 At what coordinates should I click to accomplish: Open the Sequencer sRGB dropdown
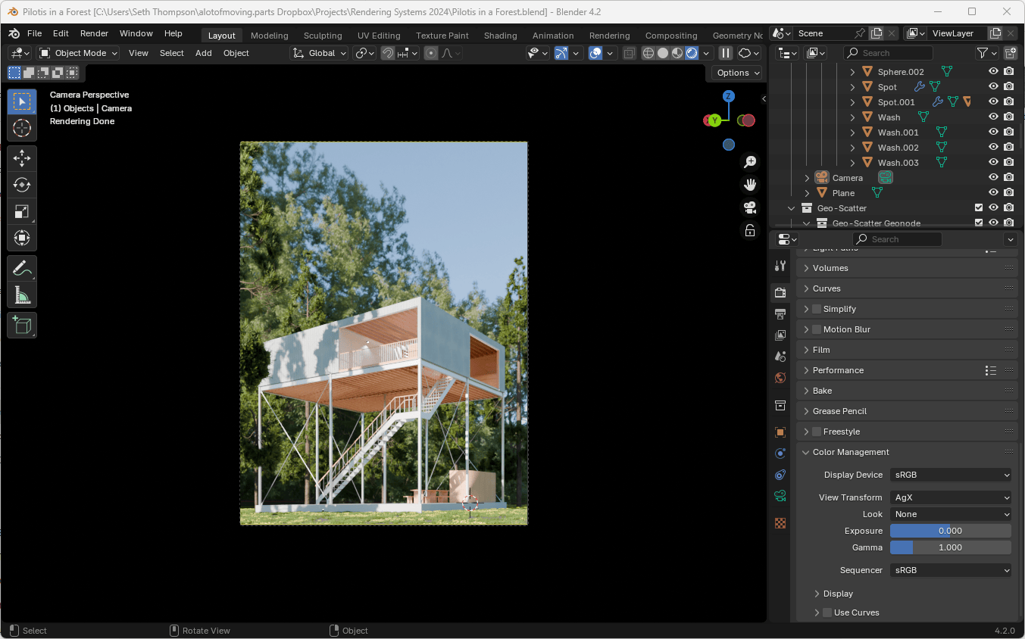point(951,570)
